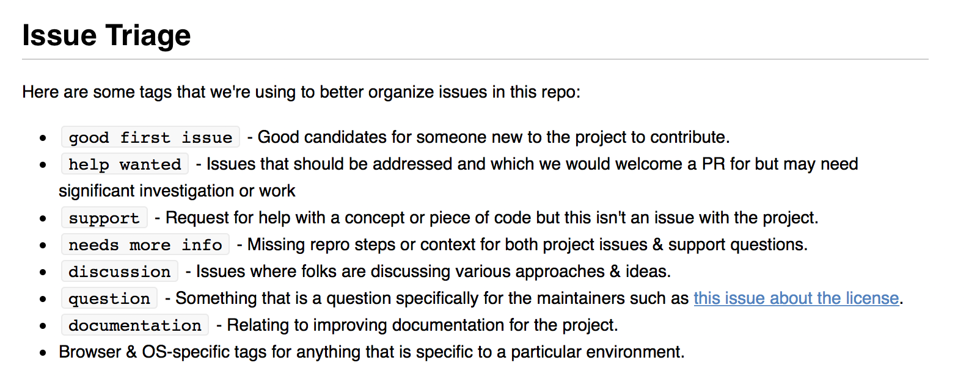Click the 'Request for help with a concept' description

coord(492,218)
